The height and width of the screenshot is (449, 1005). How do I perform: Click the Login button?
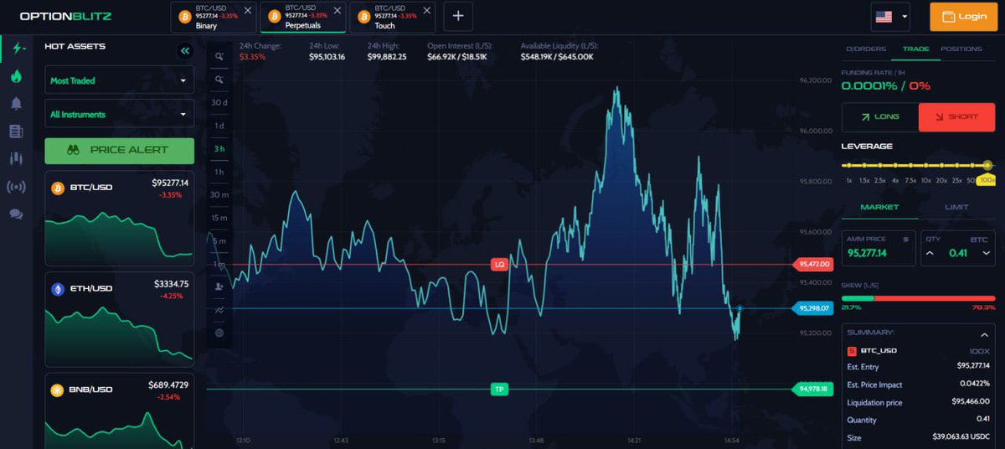pos(963,16)
